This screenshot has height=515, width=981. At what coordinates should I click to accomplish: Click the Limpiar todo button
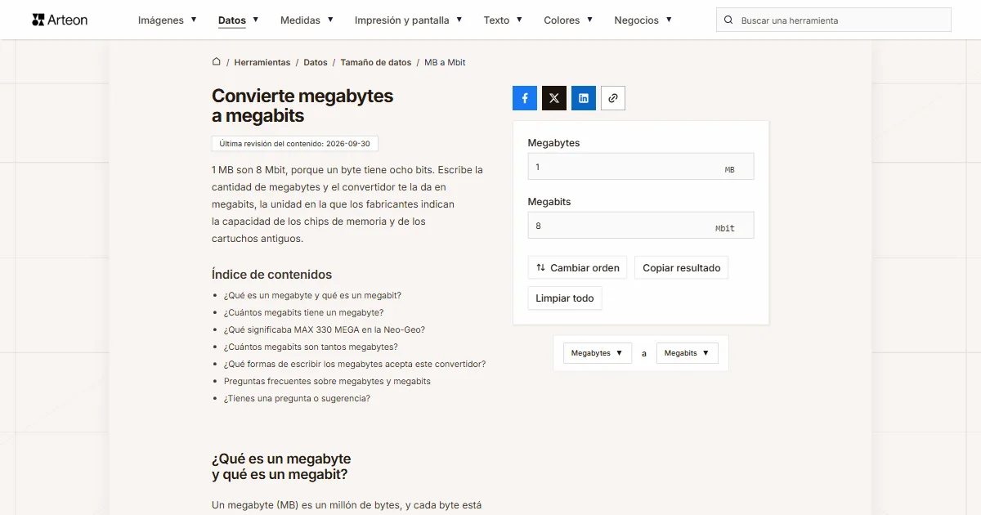coord(565,298)
